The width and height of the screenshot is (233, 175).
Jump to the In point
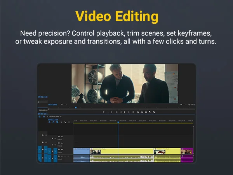(117, 112)
